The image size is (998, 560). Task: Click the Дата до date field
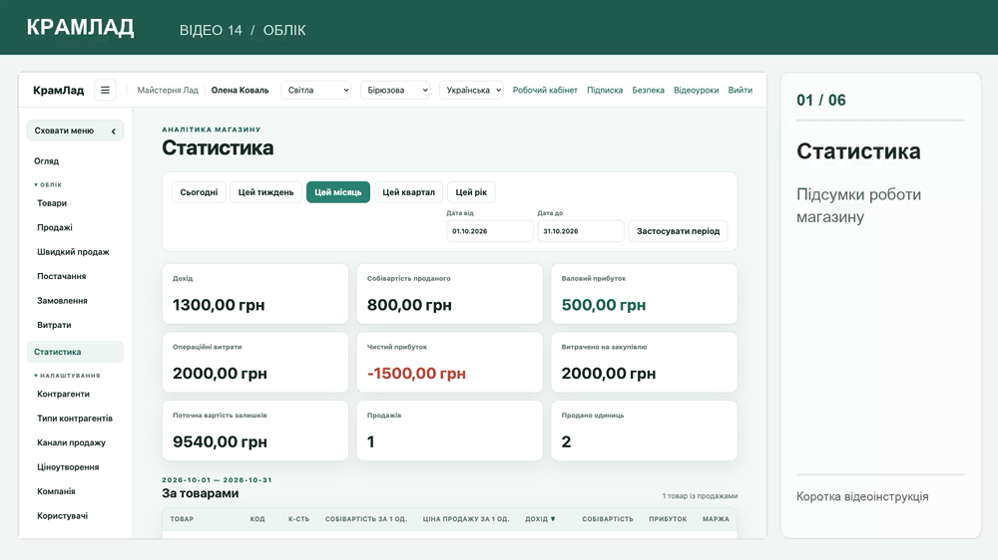point(581,231)
